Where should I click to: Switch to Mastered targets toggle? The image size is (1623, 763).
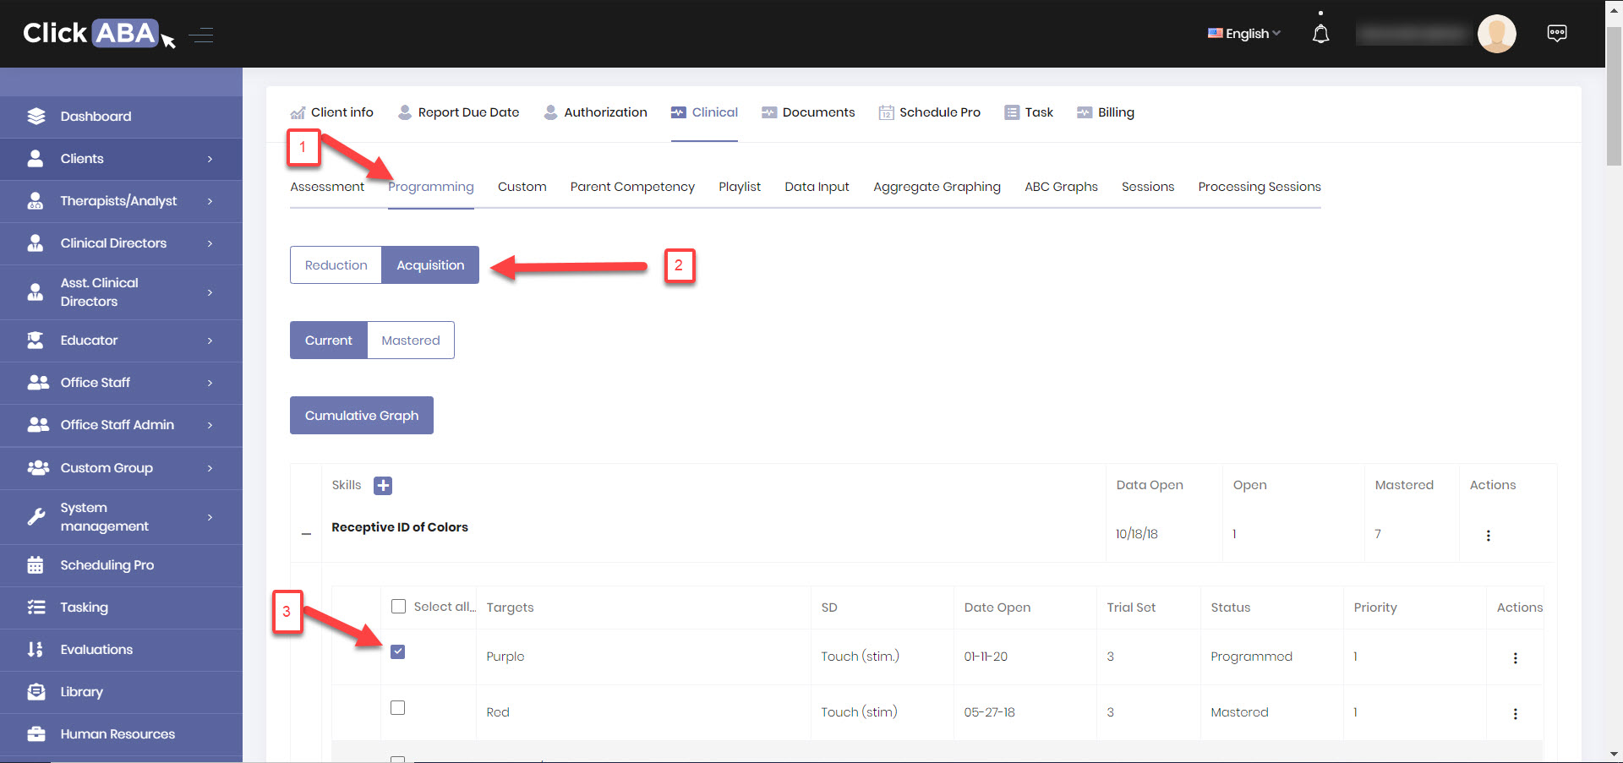point(411,341)
